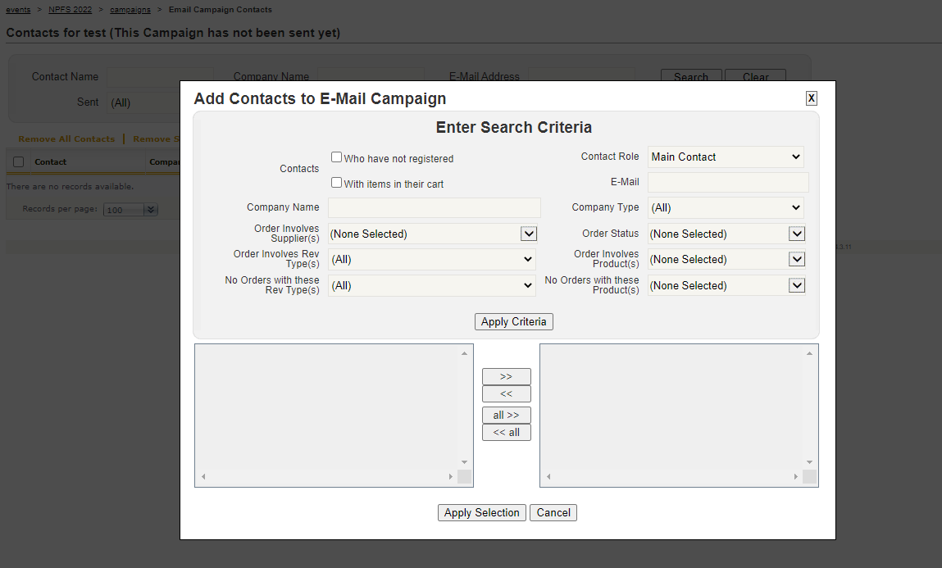The height and width of the screenshot is (568, 942).
Task: Open the campaigns breadcrumb link
Action: pyautogui.click(x=130, y=10)
